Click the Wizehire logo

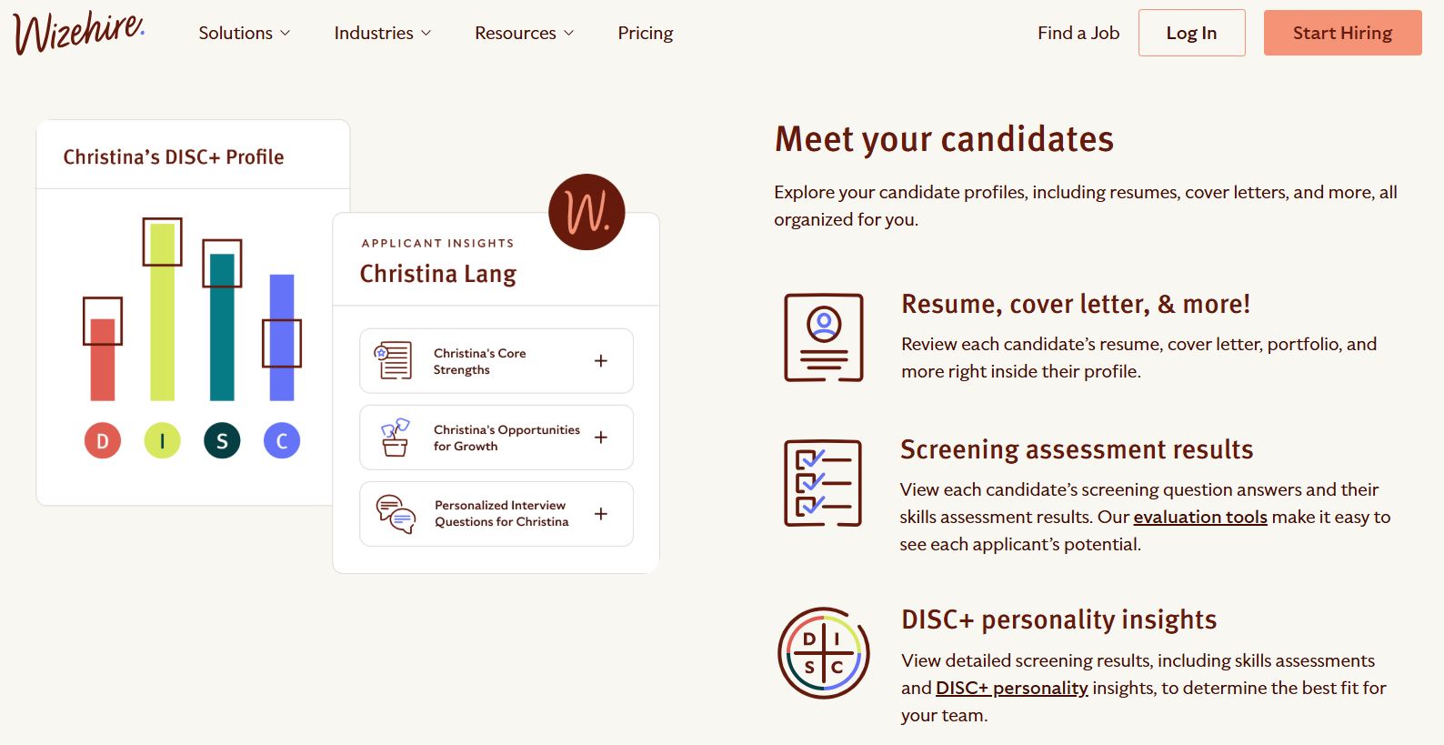point(79,33)
